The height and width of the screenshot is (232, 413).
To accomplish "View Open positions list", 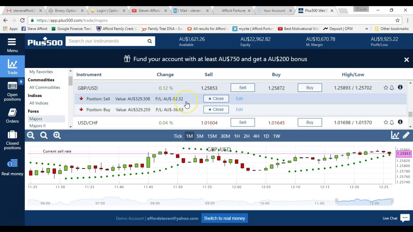I will click(12, 91).
